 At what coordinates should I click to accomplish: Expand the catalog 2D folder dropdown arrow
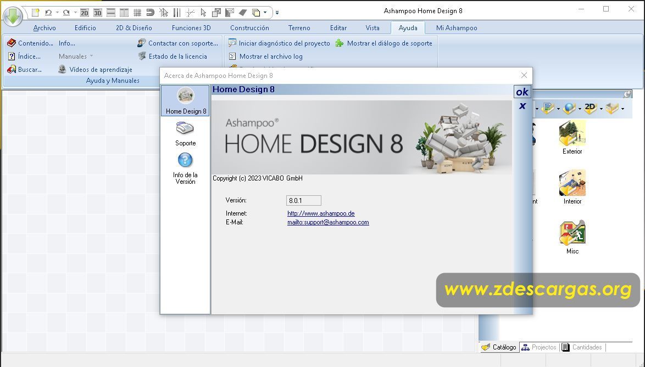point(601,109)
